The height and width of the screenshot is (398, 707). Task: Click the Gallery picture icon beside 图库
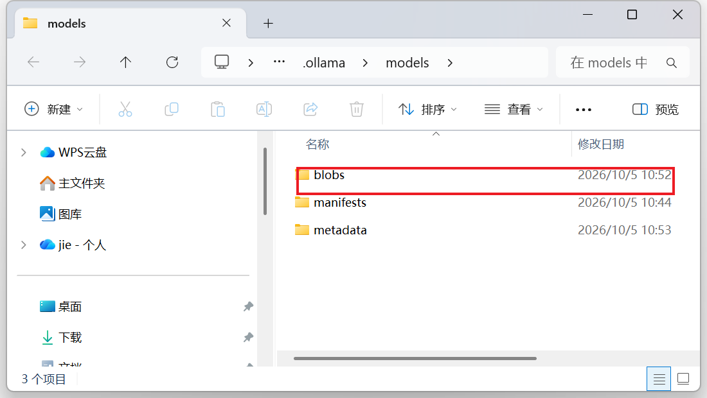click(x=48, y=214)
